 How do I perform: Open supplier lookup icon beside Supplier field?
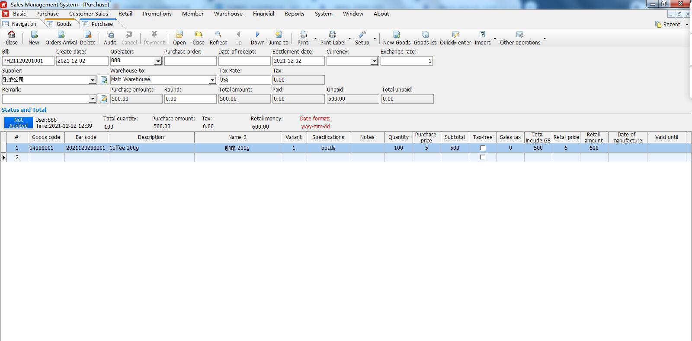(x=104, y=80)
